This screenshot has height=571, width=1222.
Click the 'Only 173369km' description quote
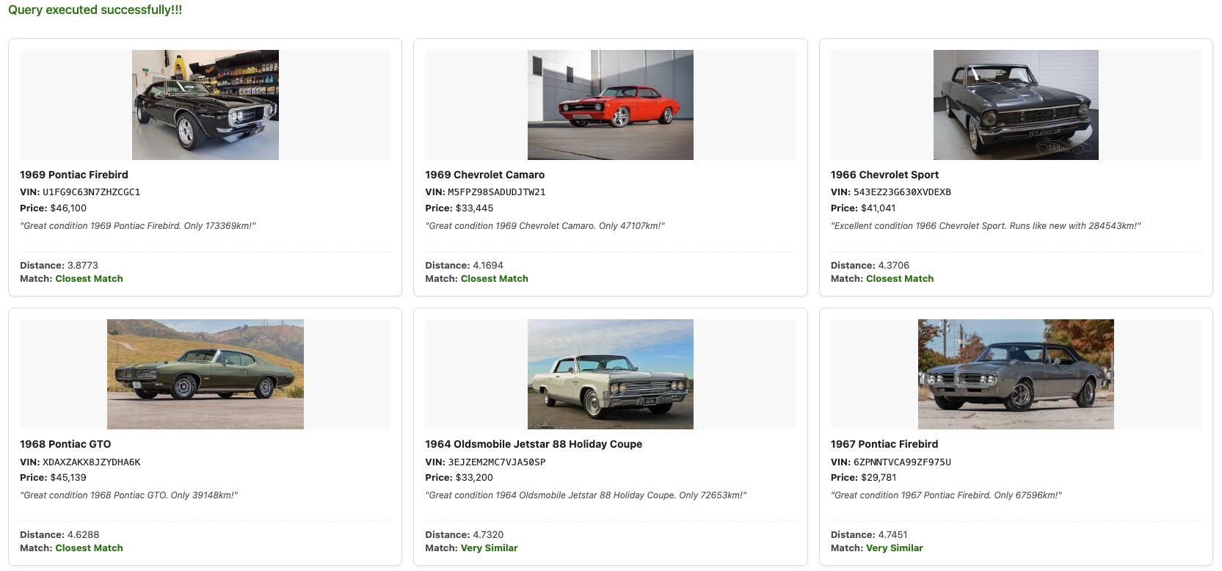point(138,226)
